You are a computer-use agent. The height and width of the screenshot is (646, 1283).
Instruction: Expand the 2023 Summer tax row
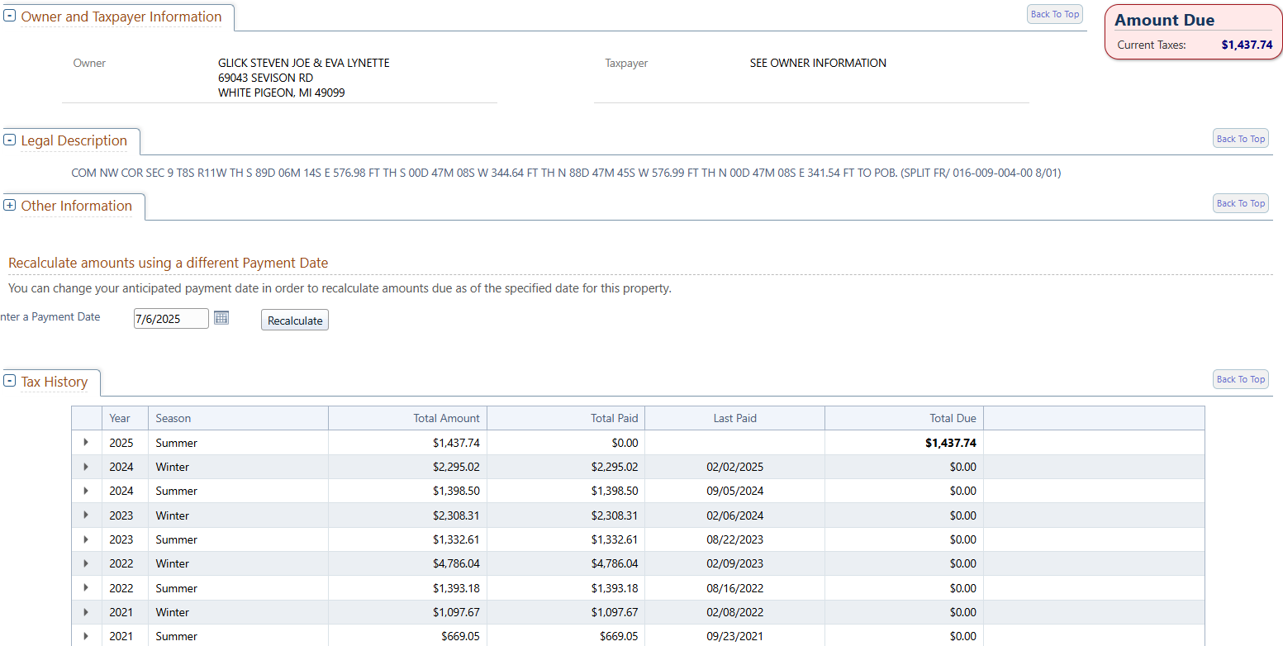tap(86, 539)
